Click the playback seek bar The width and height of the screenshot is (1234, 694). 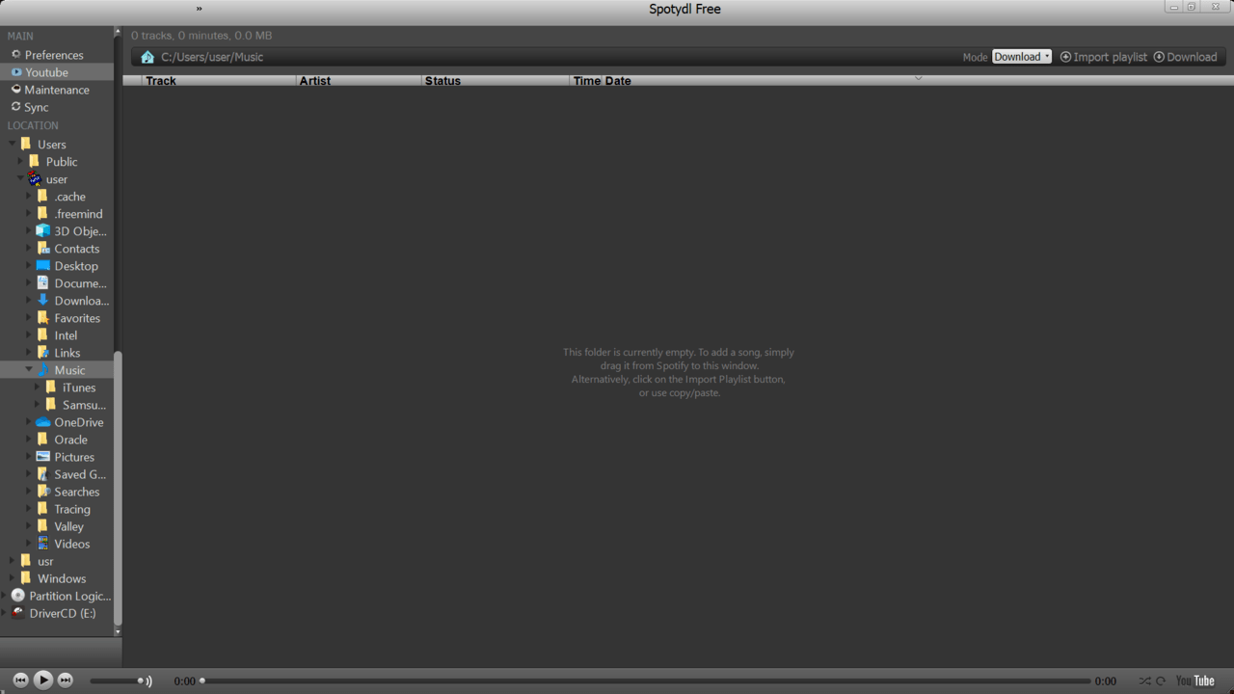646,681
